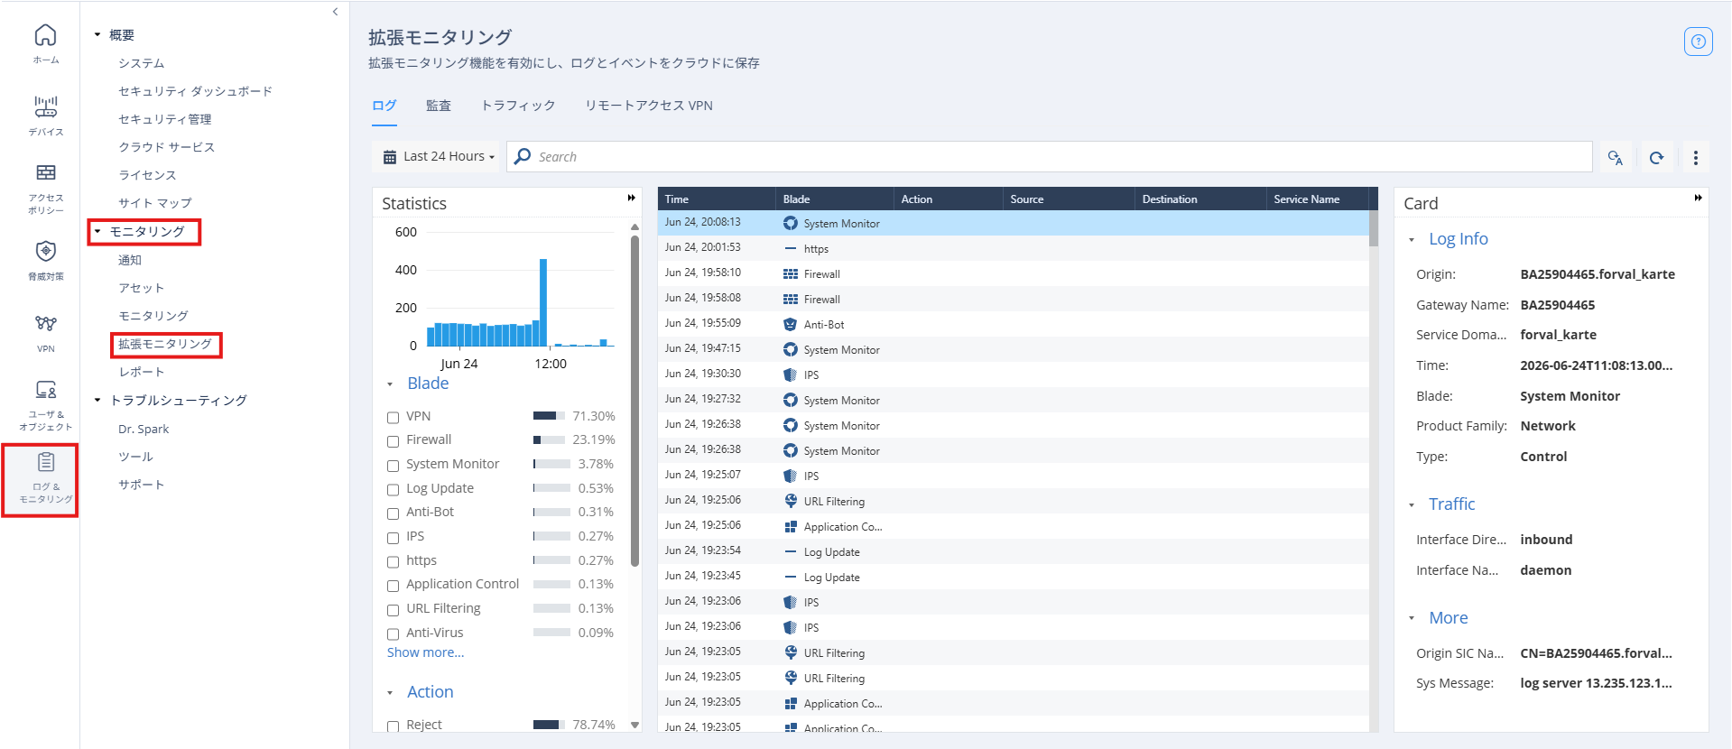Screen dimensions: 1732x749
Task: Click the tallest bar in the statistics chart
Action: tap(543, 302)
